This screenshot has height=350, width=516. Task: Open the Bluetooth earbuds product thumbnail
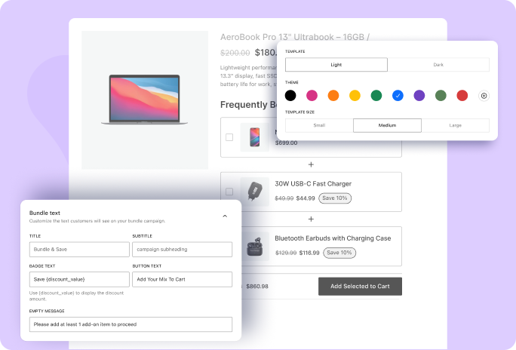pyautogui.click(x=256, y=247)
